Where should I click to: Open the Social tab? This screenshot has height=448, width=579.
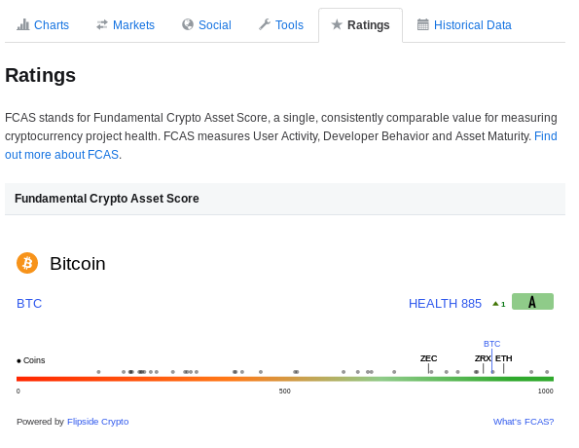click(206, 25)
